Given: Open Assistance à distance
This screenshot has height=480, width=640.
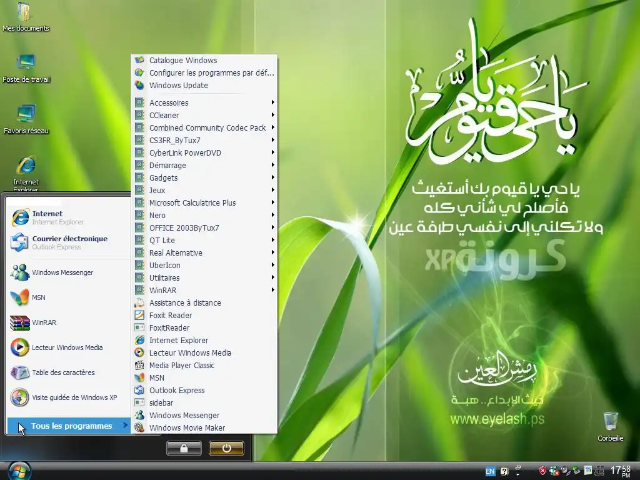Looking at the screenshot, I should 204,303.
